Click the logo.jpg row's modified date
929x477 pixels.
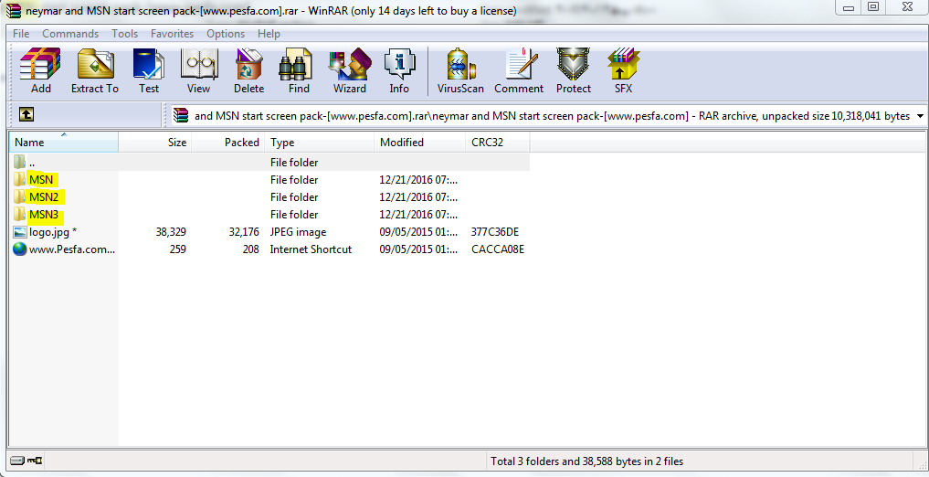click(418, 232)
